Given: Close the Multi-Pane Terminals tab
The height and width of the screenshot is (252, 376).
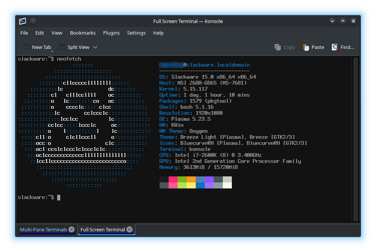Looking at the screenshot, I should (x=72, y=229).
